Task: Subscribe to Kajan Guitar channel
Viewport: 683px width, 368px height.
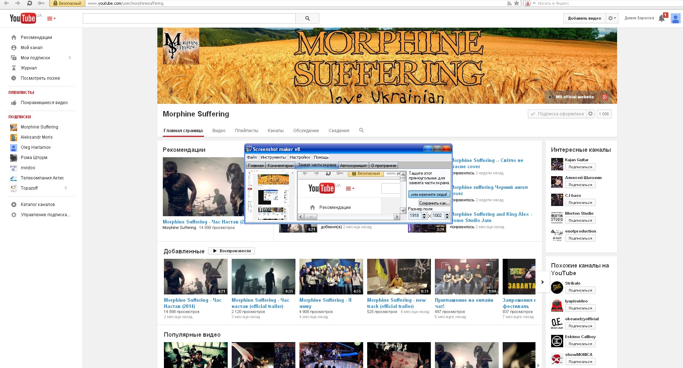Action: (580, 167)
